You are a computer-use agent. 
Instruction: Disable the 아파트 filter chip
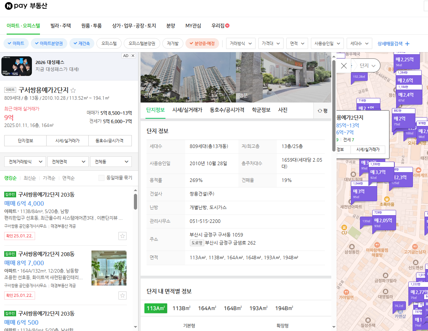click(x=16, y=43)
